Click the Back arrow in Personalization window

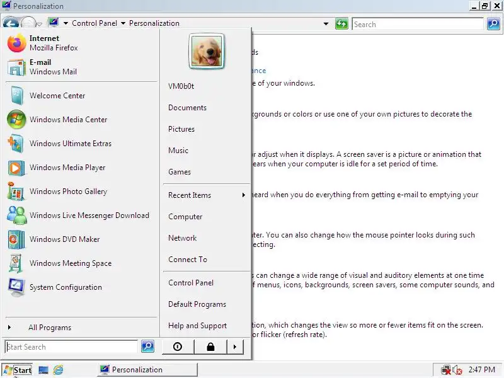click(x=11, y=23)
